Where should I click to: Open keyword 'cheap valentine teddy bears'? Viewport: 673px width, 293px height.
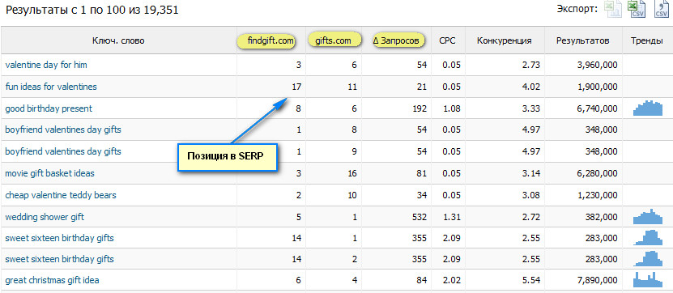[x=61, y=195]
